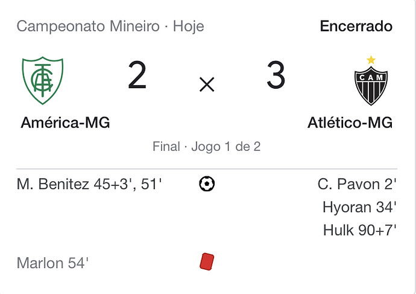The width and height of the screenshot is (416, 294).
Task: Select the Final · Jogo 1 de 2 label
Action: click(206, 147)
